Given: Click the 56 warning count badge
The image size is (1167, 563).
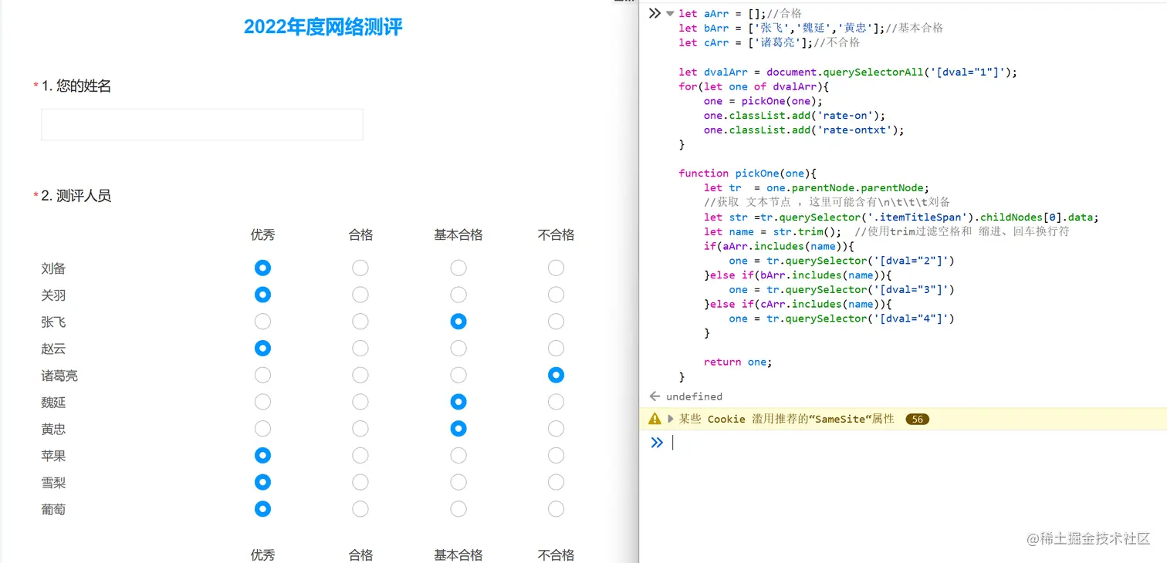Looking at the screenshot, I should pyautogui.click(x=917, y=420).
